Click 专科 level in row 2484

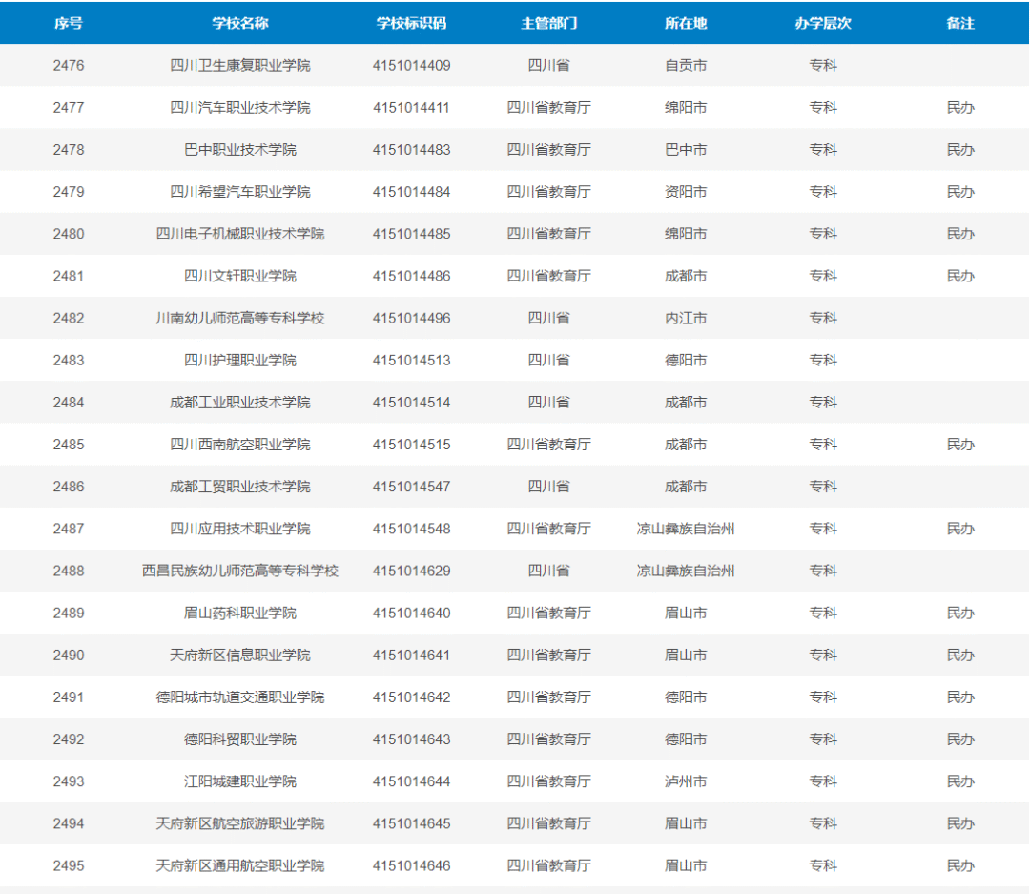pos(823,402)
